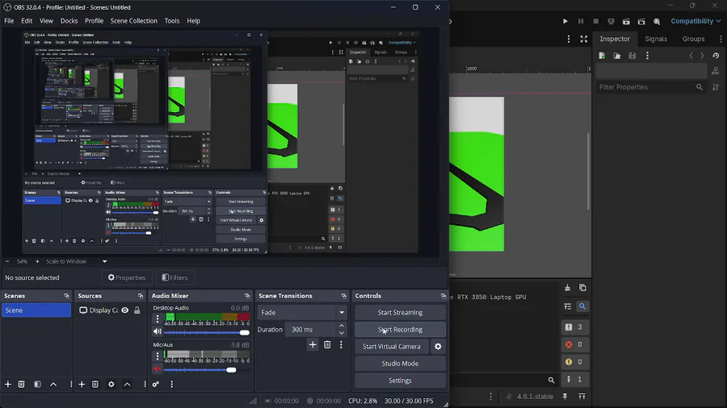Open the Fade transition dropdown
Screen dimensions: 727x408
coord(302,313)
